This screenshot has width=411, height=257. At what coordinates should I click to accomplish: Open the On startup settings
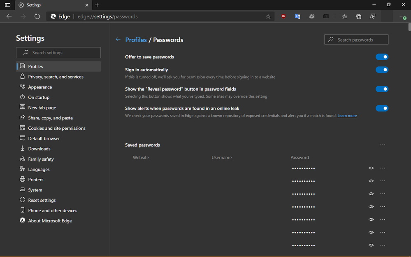coord(58,97)
